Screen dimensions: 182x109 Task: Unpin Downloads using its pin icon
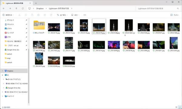pyautogui.click(x=26, y=20)
